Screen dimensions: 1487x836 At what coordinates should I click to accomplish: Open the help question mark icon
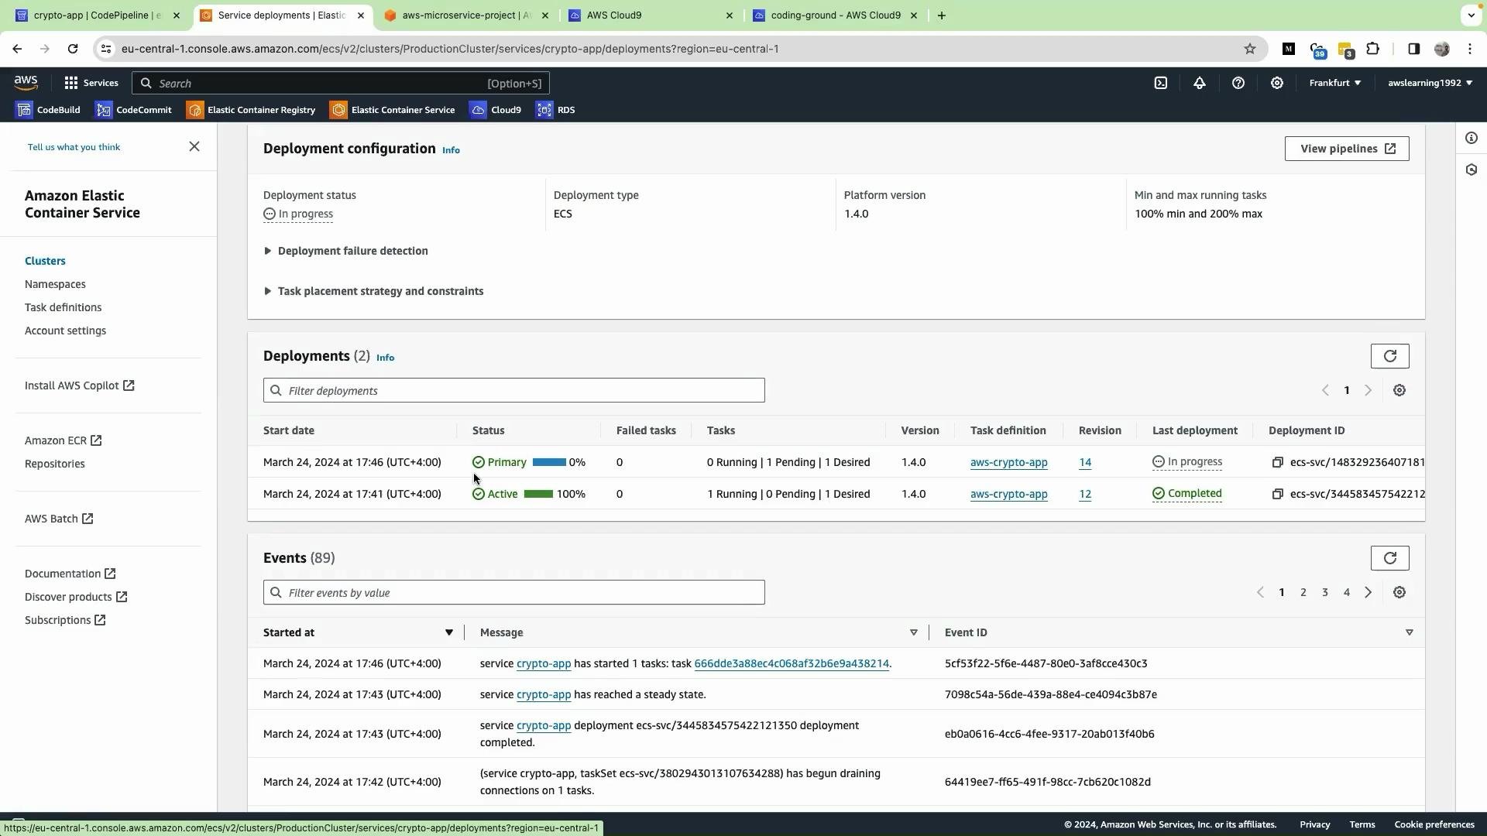(x=1238, y=83)
